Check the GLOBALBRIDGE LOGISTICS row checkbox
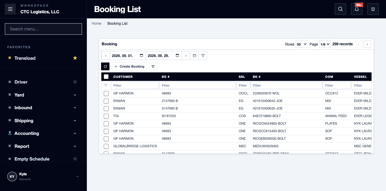 (106, 146)
